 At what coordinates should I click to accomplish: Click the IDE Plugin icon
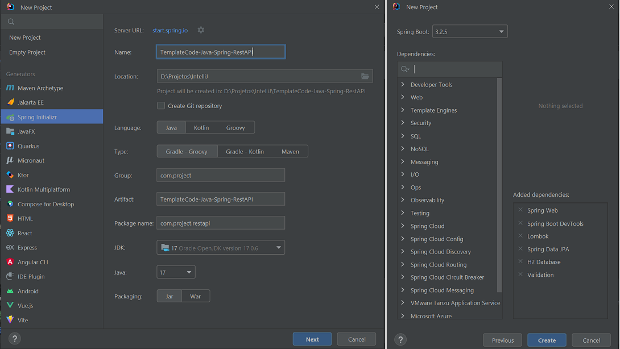(10, 276)
